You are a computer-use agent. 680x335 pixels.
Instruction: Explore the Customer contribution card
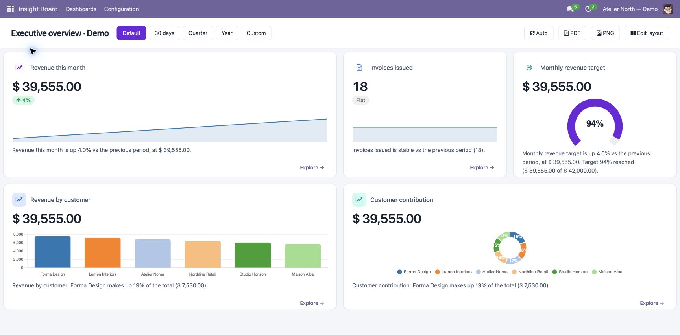click(x=652, y=303)
